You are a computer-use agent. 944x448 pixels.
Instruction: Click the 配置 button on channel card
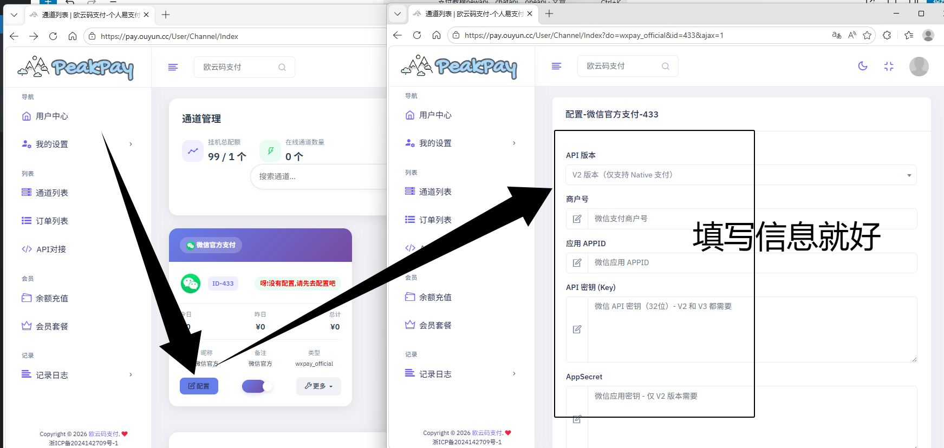pos(199,386)
